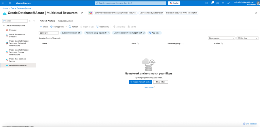
Task: Sort by the State column
Action: [x=135, y=43]
